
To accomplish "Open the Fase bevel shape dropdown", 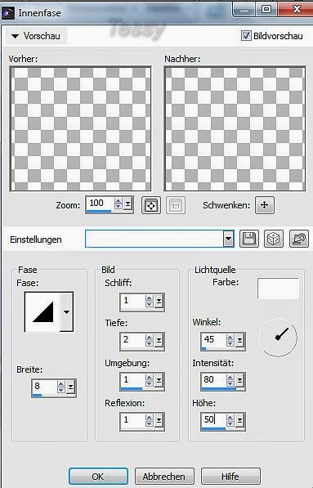I will coord(66,312).
